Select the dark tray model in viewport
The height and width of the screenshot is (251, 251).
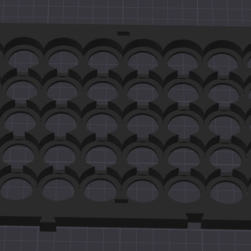pos(125,126)
